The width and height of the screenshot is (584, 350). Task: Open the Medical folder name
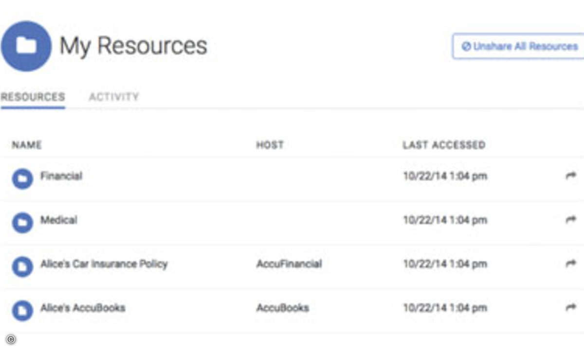click(59, 220)
